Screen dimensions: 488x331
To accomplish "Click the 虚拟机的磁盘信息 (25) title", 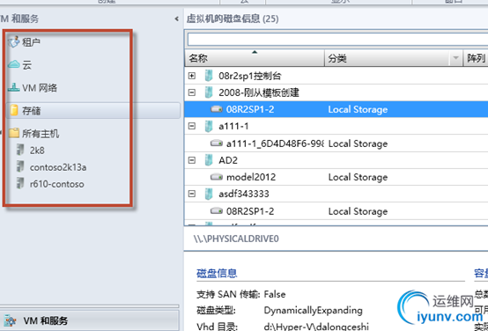I will tap(233, 18).
